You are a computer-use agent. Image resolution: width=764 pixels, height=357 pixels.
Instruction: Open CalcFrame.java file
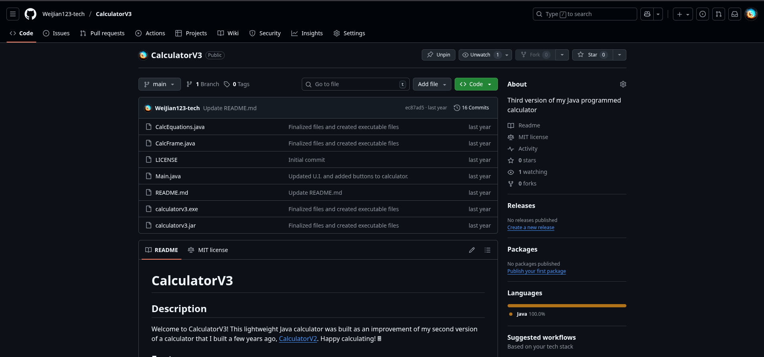point(175,143)
